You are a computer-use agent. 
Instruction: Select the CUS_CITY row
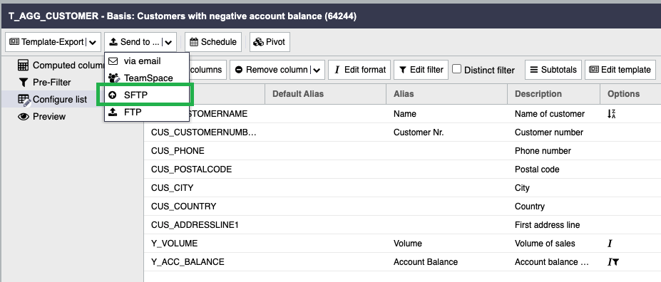click(x=402, y=188)
